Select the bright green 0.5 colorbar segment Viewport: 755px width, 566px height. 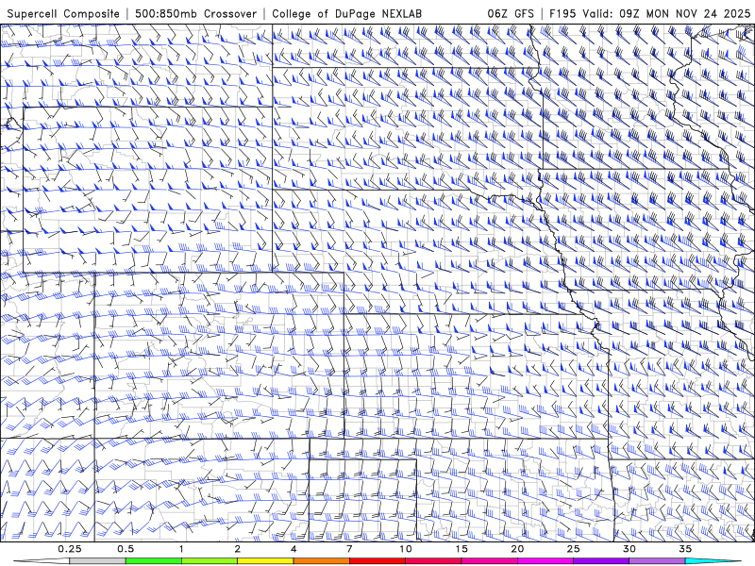pos(154,561)
